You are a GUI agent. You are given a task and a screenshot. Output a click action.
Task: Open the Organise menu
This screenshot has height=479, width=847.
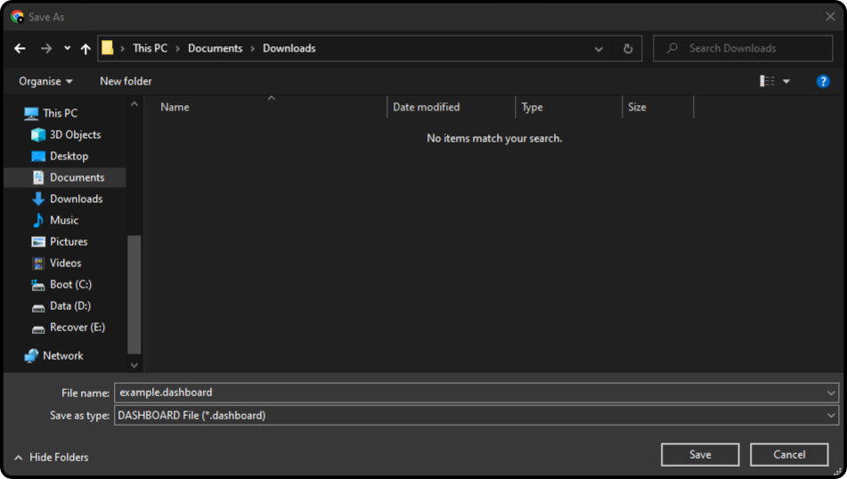pyautogui.click(x=45, y=81)
